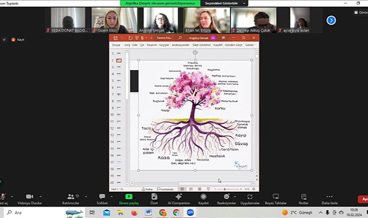
Task: Open the Animasyonlar ribbon tab
Action: (180, 45)
